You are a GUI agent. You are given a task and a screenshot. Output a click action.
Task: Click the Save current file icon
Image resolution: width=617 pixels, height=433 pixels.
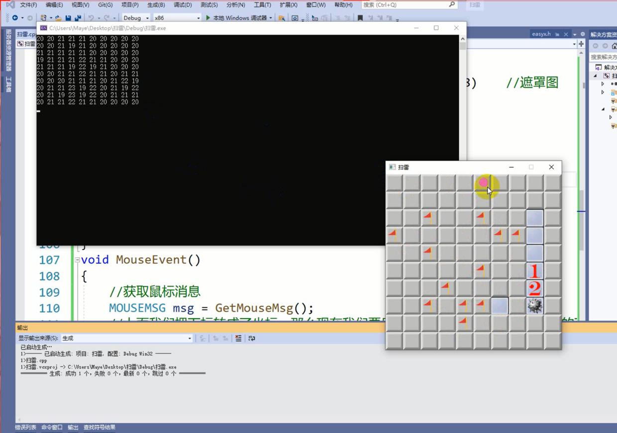68,17
